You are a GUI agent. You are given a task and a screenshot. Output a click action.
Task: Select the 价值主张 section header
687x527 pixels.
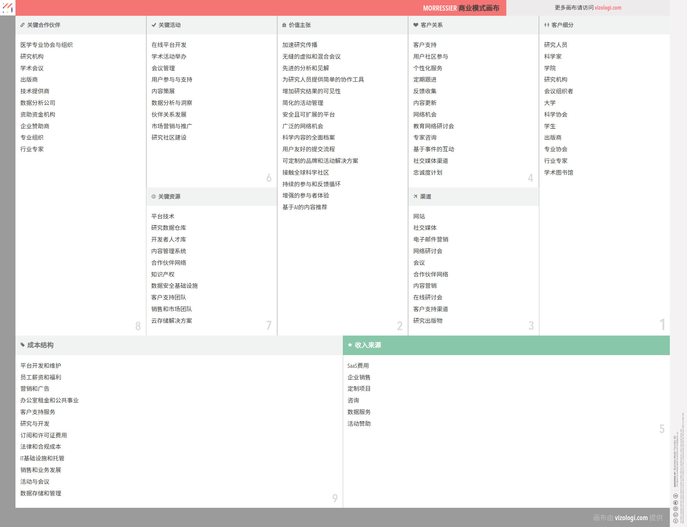(300, 25)
